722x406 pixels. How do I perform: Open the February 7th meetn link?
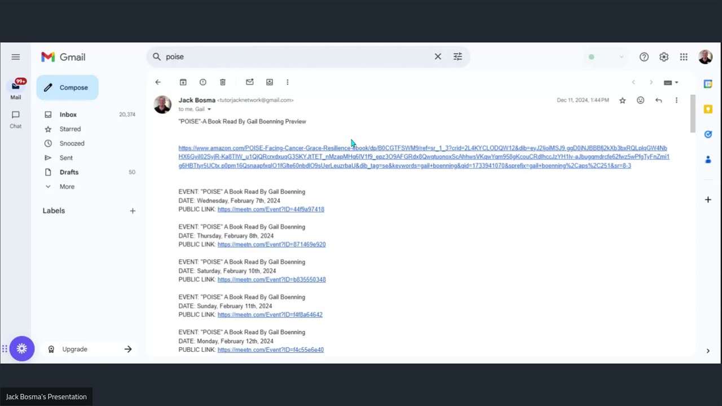(x=271, y=209)
